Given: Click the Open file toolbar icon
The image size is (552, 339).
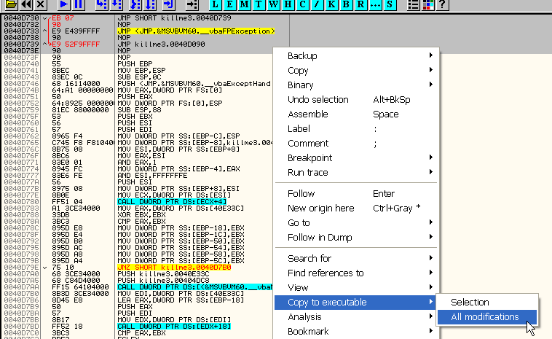Looking at the screenshot, I should pos(10,5).
